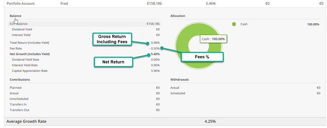Click the Fred owner name
The height and width of the screenshot is (128, 327).
coord(64,3)
